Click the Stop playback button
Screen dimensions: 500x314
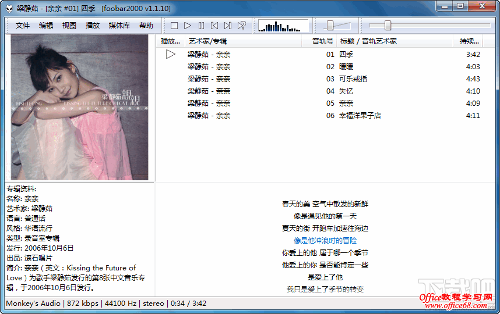click(x=174, y=26)
